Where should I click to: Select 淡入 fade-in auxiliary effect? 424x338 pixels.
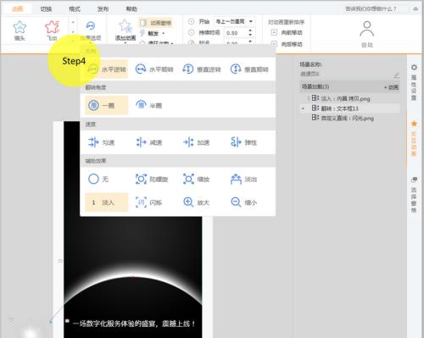pos(107,202)
